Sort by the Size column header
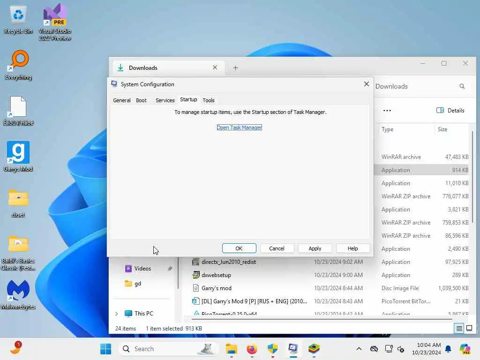Viewport: 480px width, 360px height. click(x=451, y=129)
